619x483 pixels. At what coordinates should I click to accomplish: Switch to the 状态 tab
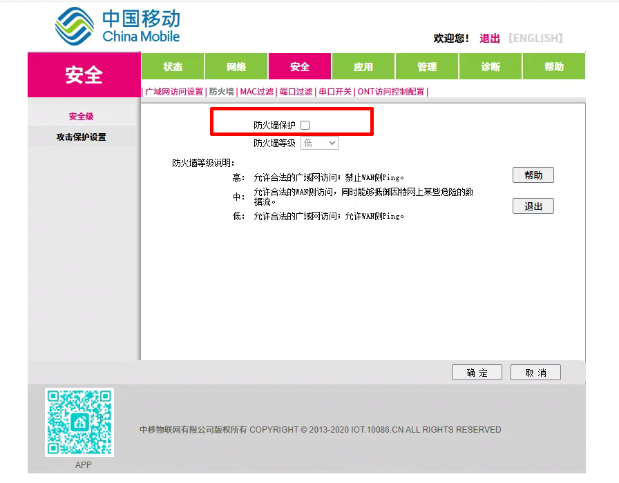173,67
